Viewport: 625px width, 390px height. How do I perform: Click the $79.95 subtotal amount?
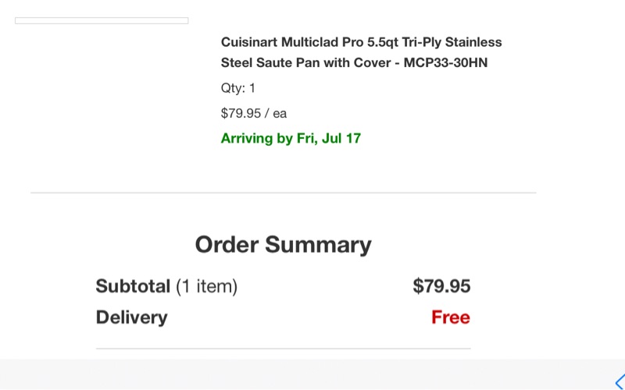click(441, 286)
